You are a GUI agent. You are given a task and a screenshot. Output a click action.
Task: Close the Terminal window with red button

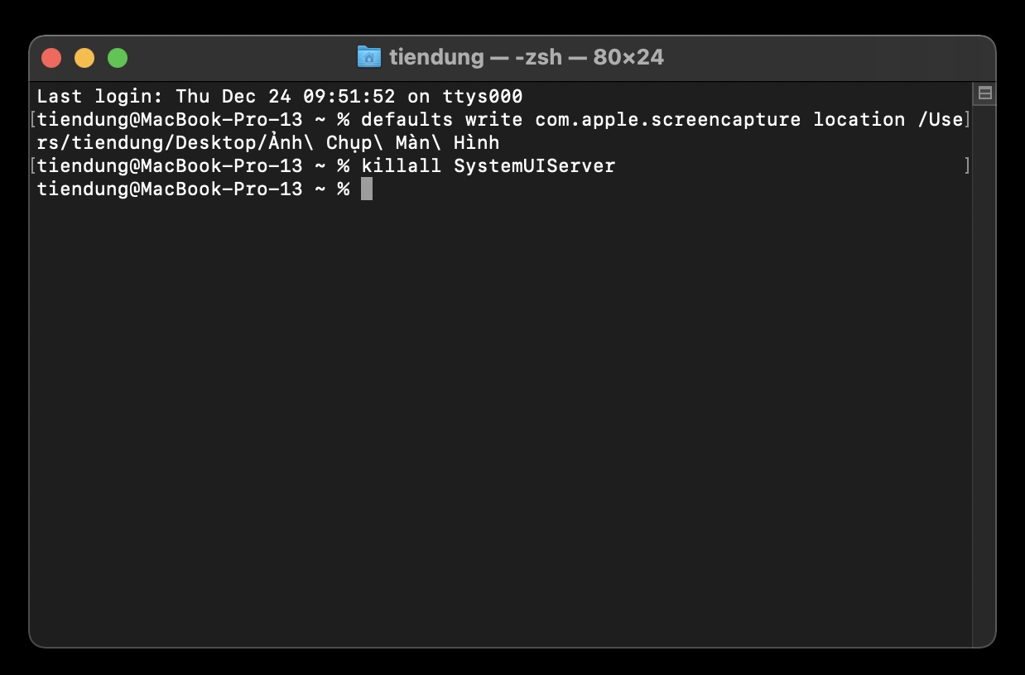coord(51,58)
